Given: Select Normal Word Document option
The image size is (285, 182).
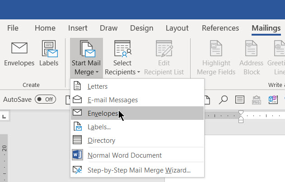Looking at the screenshot, I should pyautogui.click(x=137, y=155).
